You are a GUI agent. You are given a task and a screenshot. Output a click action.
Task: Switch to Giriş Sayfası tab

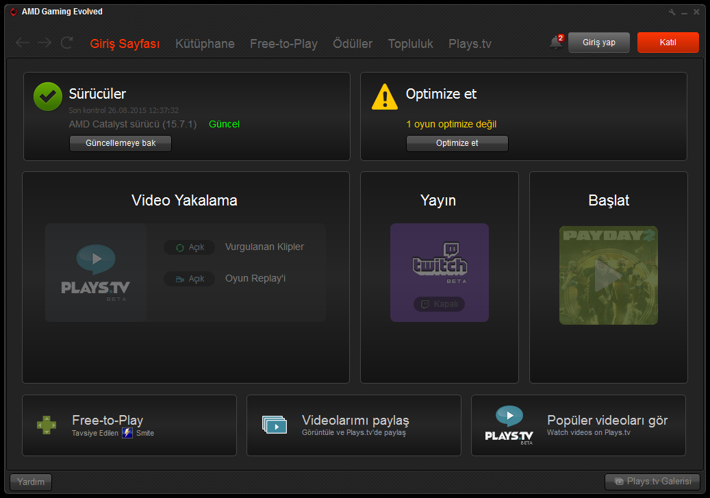125,44
